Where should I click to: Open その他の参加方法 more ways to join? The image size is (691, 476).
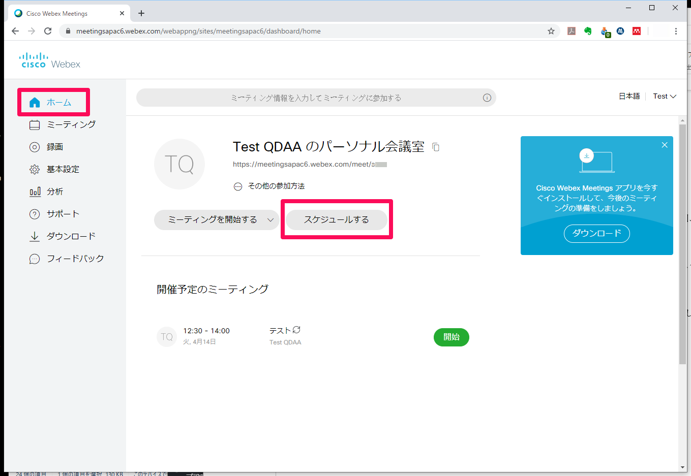[x=276, y=186]
